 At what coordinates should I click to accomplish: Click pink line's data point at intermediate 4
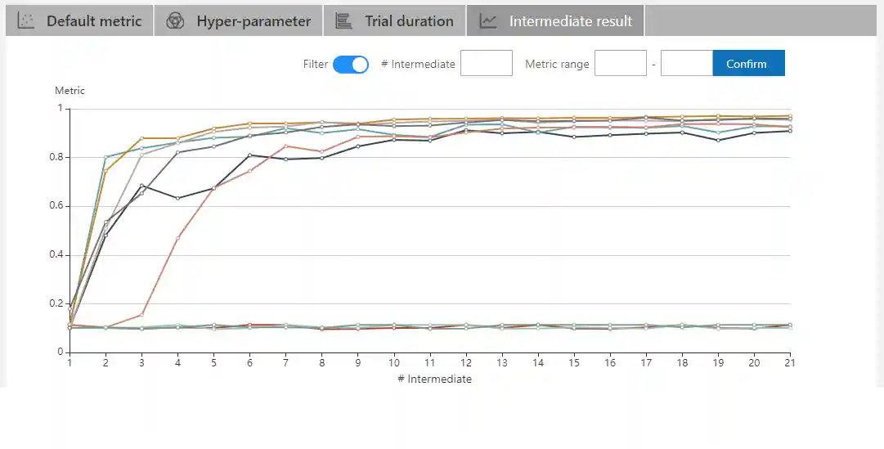pyautogui.click(x=177, y=238)
